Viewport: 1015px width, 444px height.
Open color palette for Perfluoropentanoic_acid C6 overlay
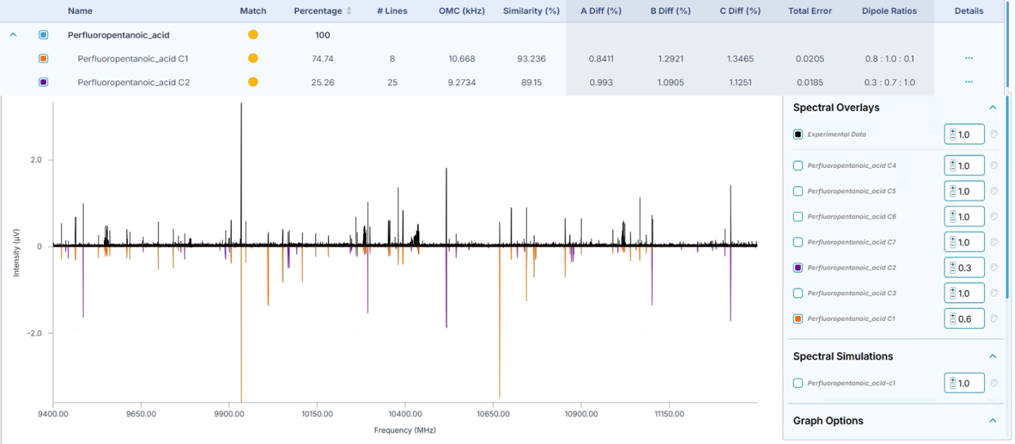pos(994,216)
